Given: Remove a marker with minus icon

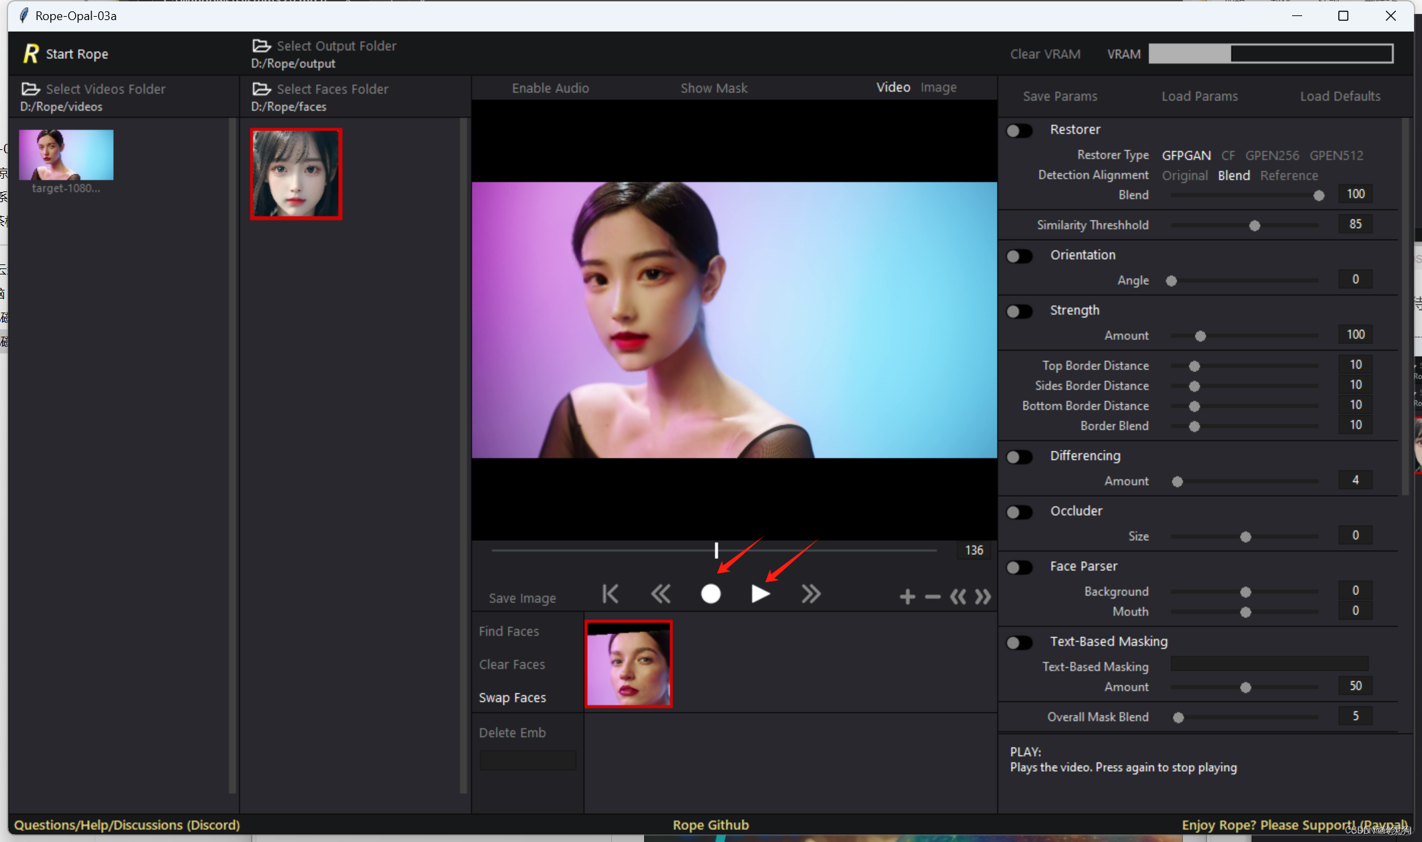Looking at the screenshot, I should (933, 596).
